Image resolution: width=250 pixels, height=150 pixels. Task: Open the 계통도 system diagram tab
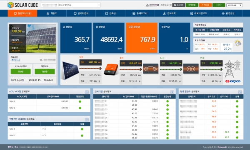(52, 13)
